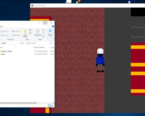This screenshot has width=145, height=116.
Task: Close the Explorer window
Action: click(51, 23)
